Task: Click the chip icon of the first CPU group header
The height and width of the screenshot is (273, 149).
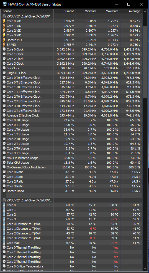Action: click(4, 16)
